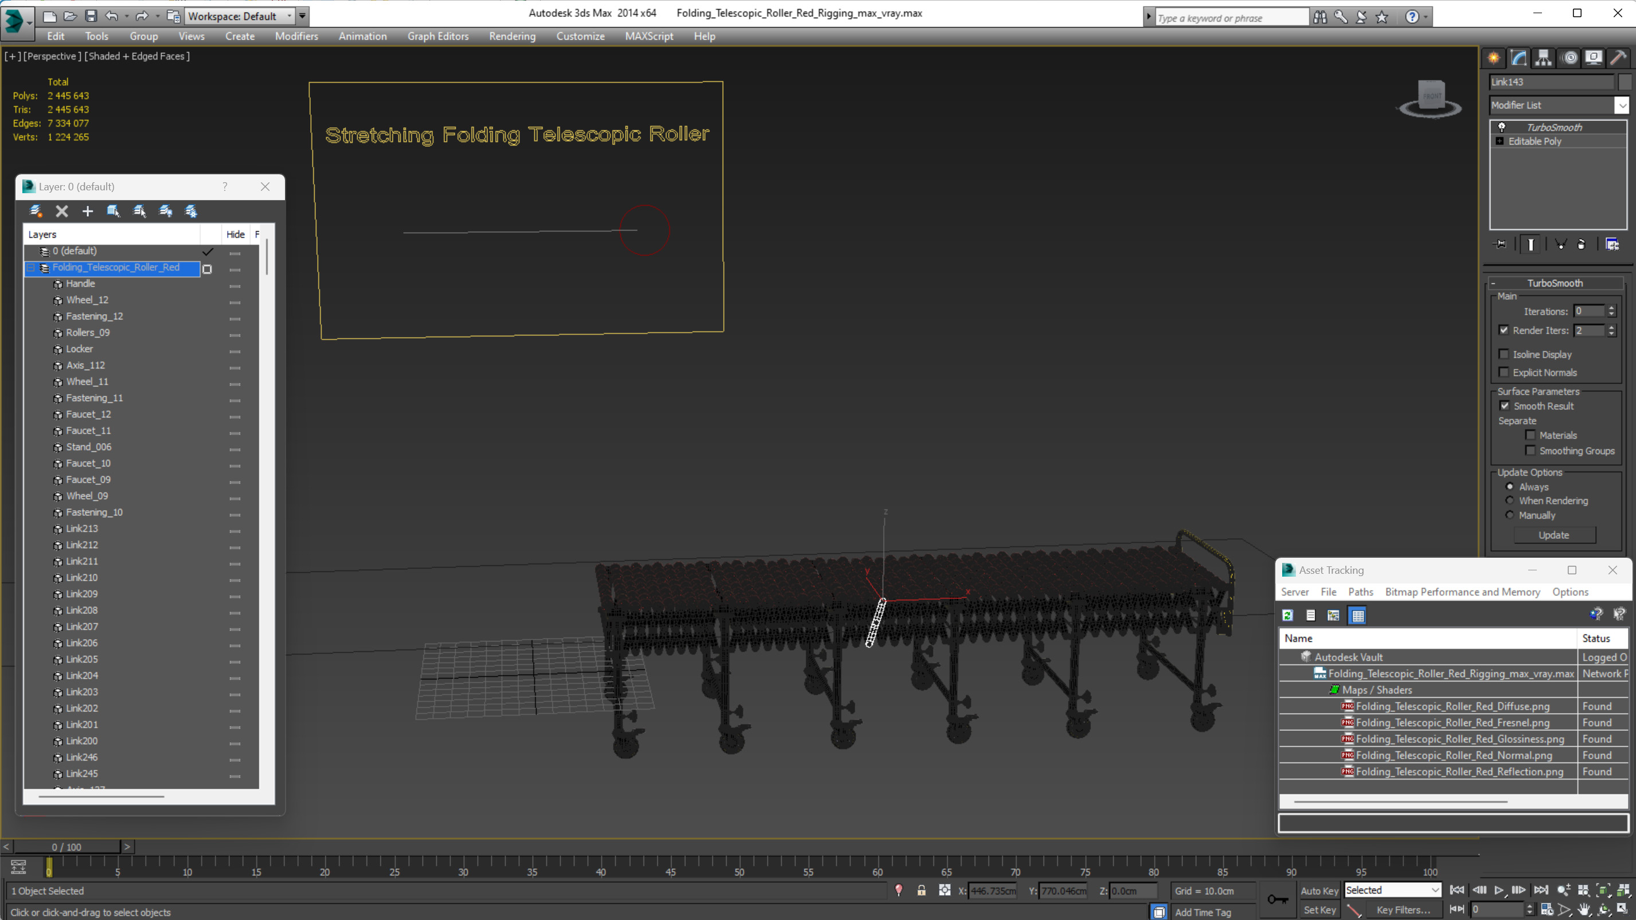The width and height of the screenshot is (1636, 920).
Task: Toggle Smooth Result checkbox
Action: (1505, 405)
